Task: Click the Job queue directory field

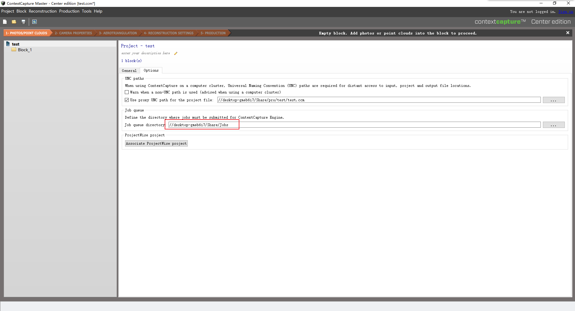Action: (354, 125)
